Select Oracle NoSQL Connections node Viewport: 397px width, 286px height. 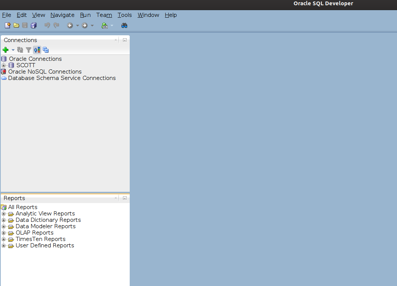pyautogui.click(x=45, y=71)
